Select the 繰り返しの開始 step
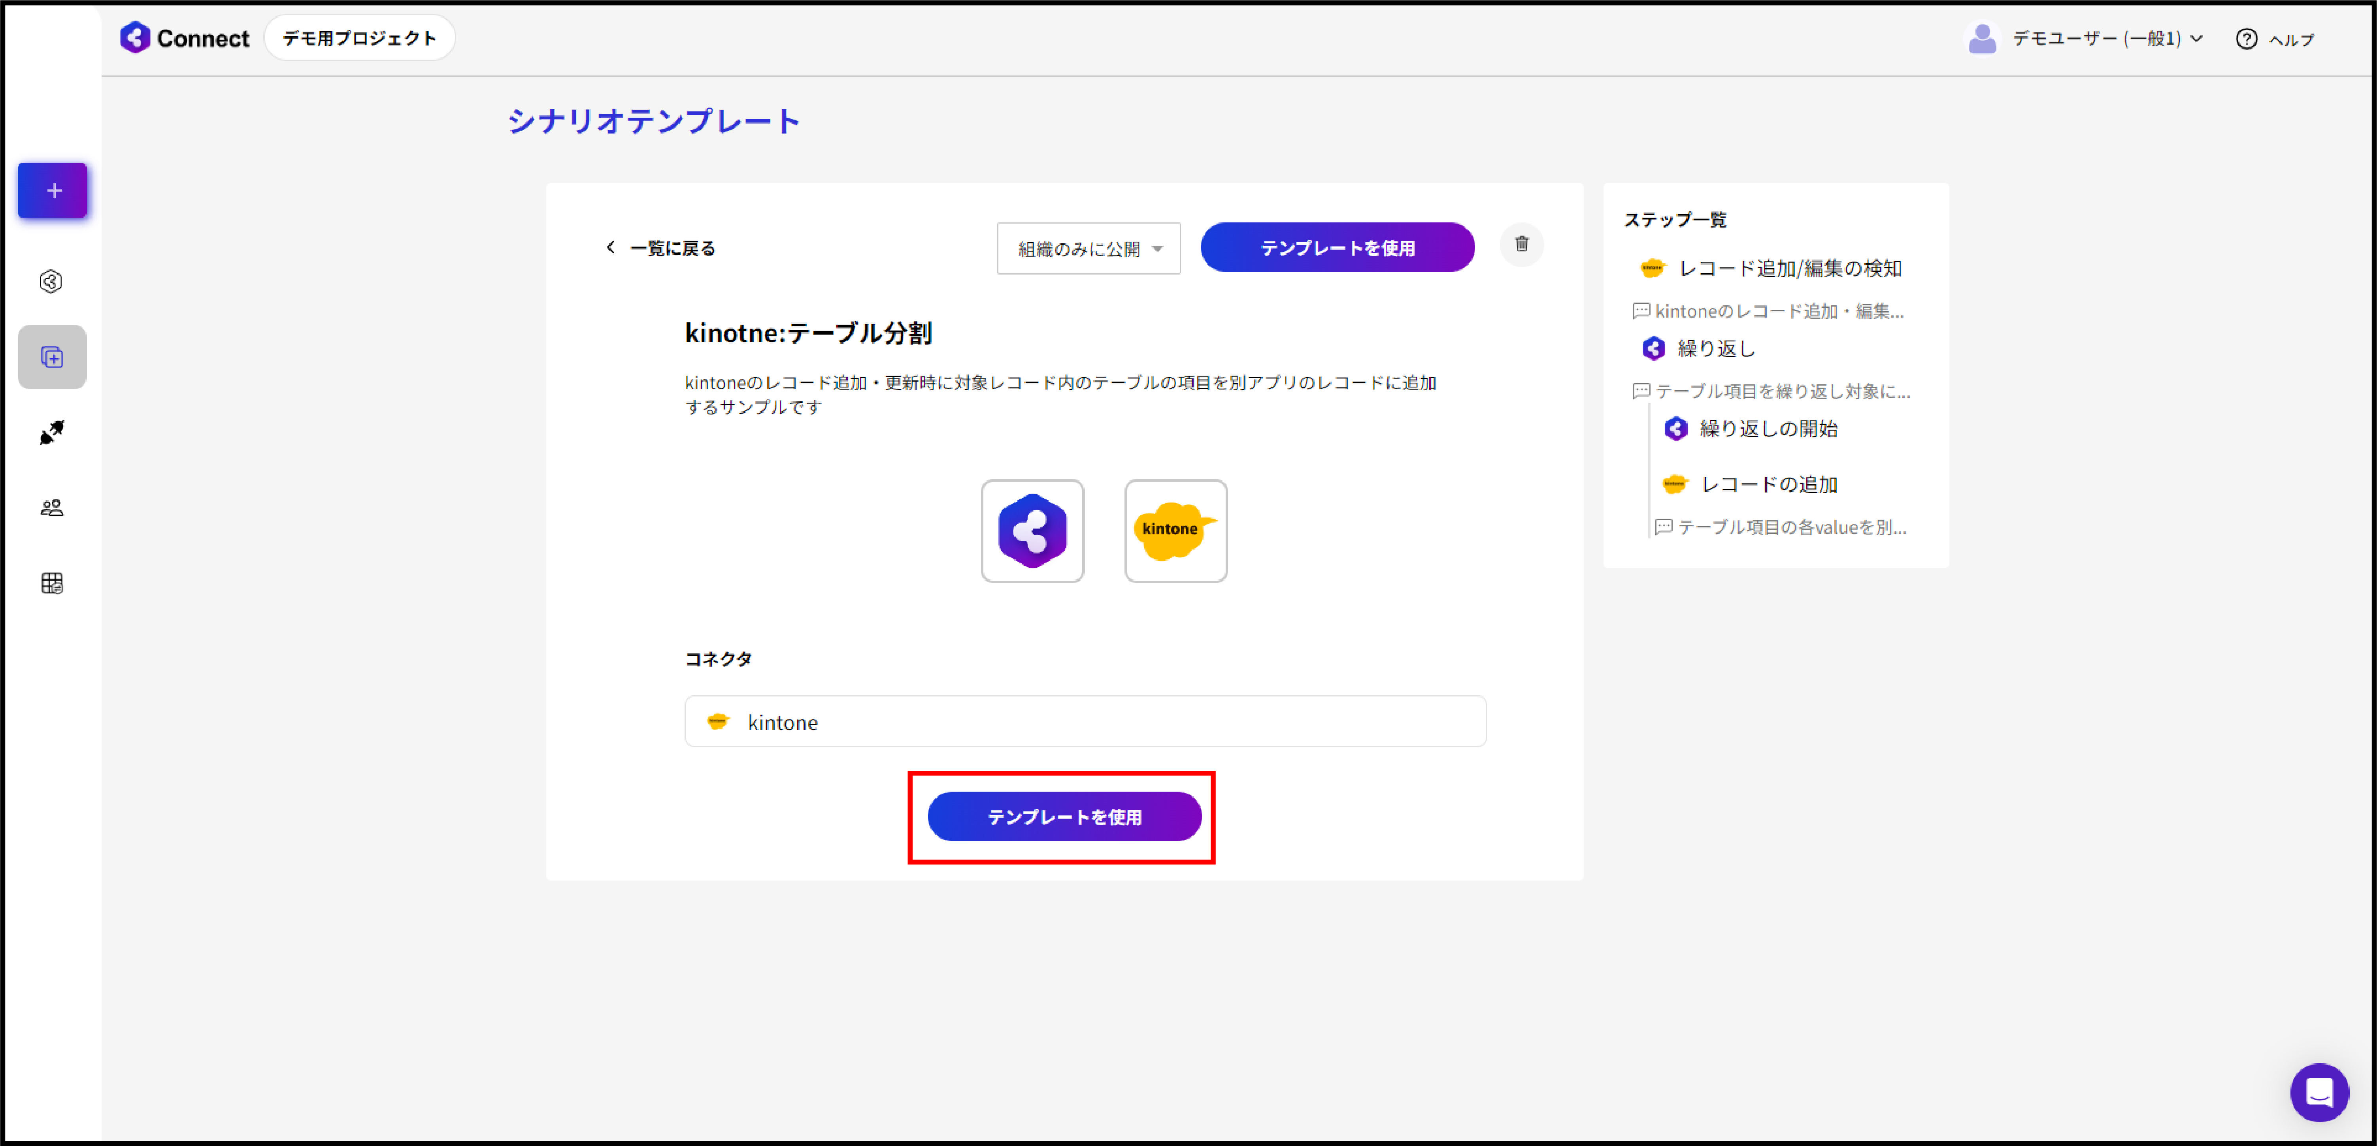This screenshot has height=1146, width=2377. (1768, 429)
